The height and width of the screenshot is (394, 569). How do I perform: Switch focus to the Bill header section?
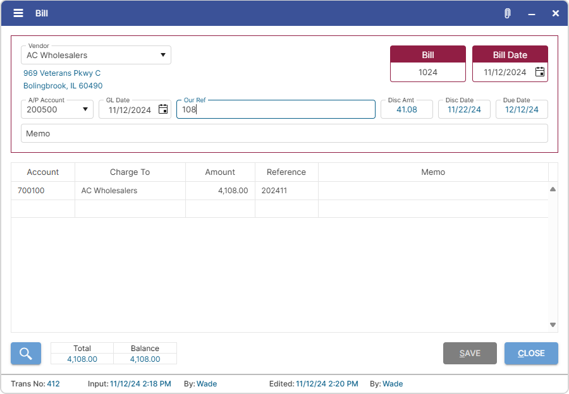(427, 54)
